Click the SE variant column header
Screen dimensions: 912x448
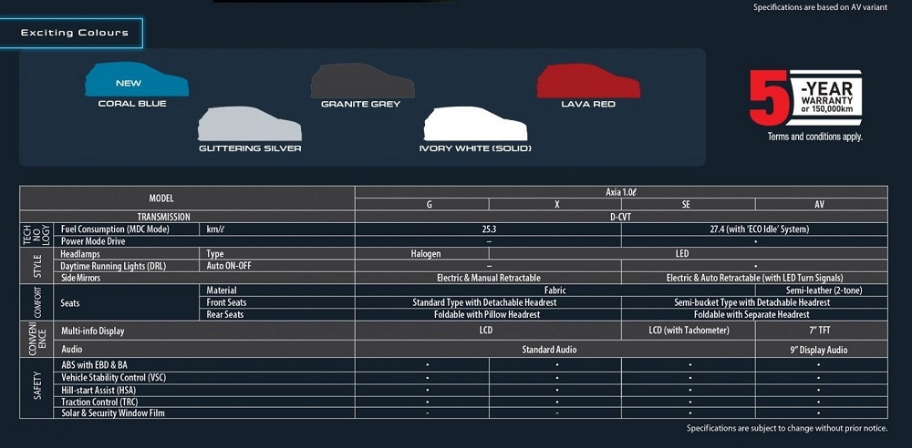point(686,205)
